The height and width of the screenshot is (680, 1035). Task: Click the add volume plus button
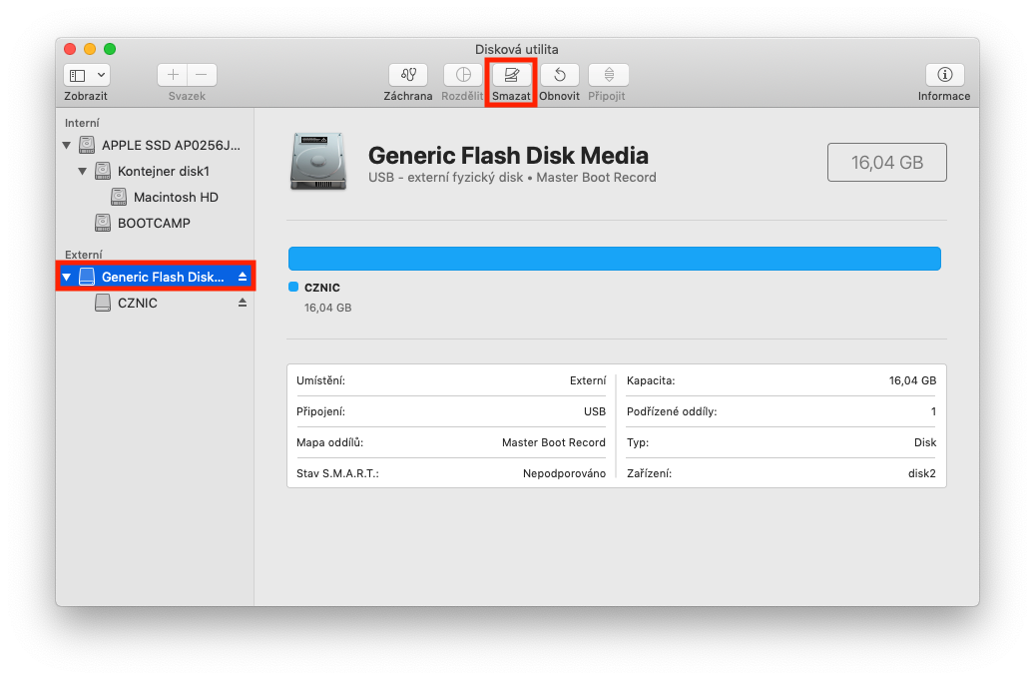(173, 75)
